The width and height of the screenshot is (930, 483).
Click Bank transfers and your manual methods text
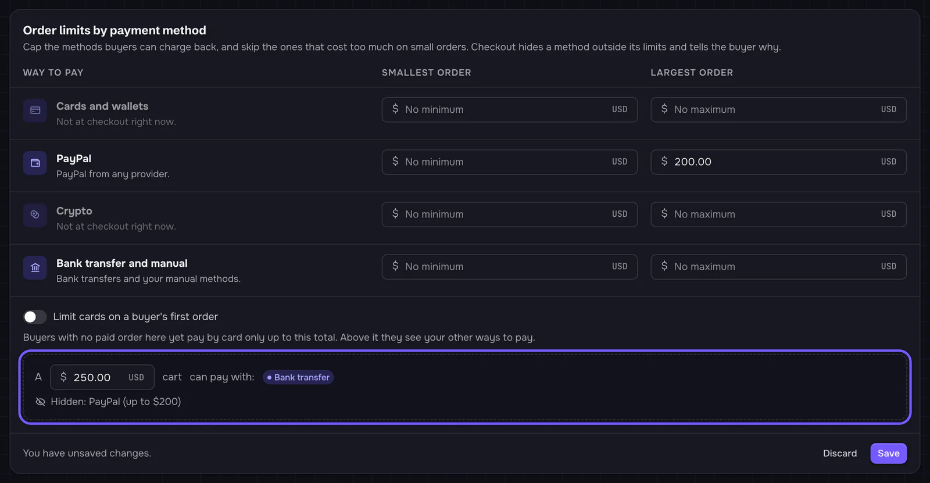point(148,279)
